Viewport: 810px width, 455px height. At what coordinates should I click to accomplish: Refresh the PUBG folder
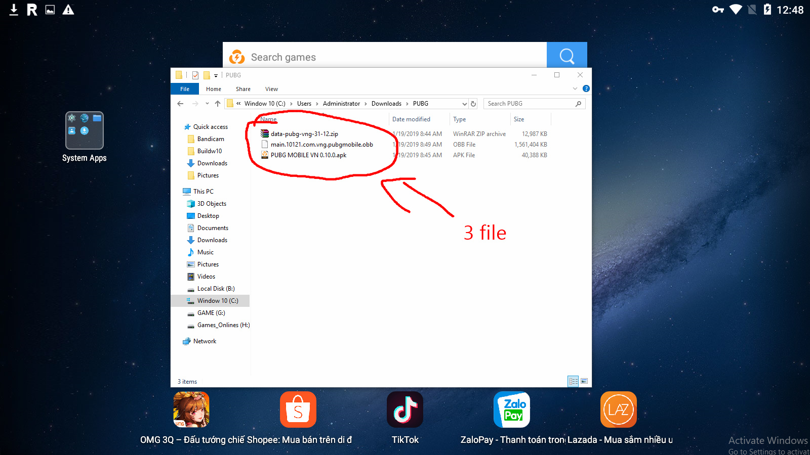tap(473, 104)
